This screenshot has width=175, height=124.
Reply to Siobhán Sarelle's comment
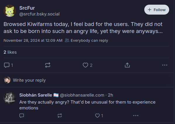point(22,116)
